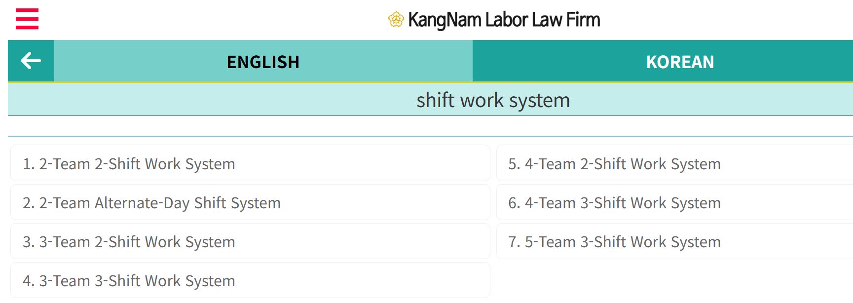The width and height of the screenshot is (853, 303).
Task: Click the gold KangNam emblem logo
Action: (396, 20)
